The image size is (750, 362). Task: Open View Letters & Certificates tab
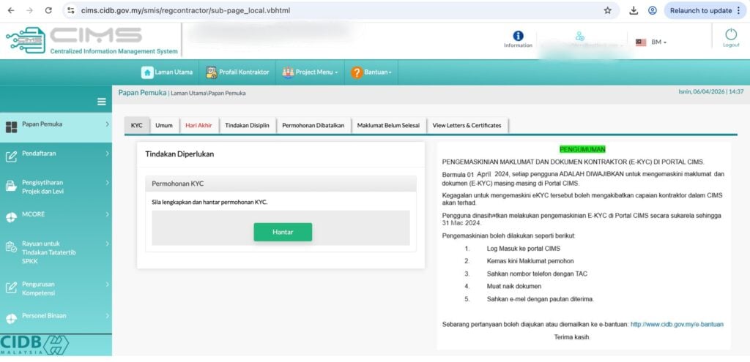point(467,126)
